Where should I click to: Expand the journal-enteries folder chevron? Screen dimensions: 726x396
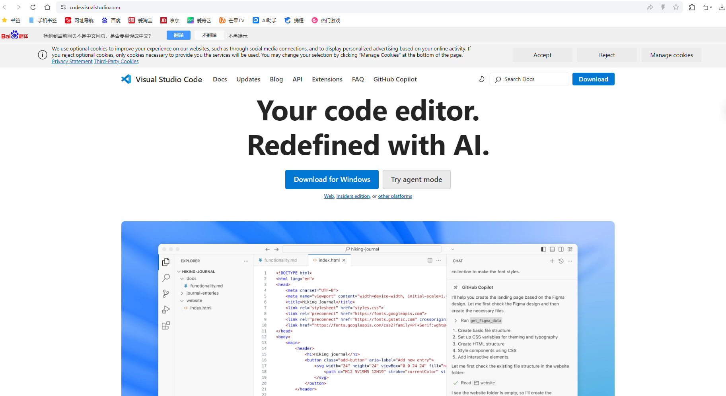point(182,294)
